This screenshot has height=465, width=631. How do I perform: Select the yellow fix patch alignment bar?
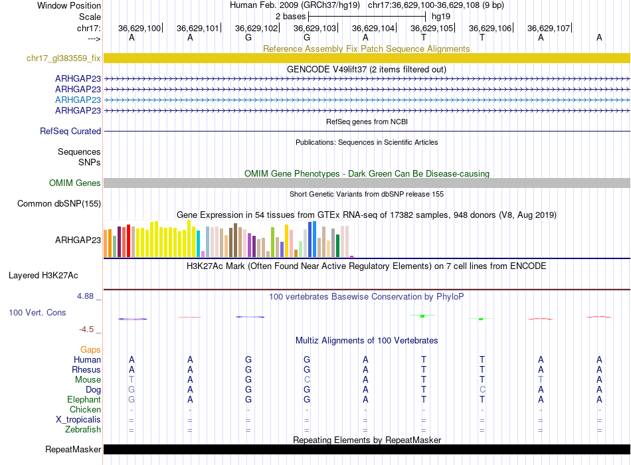tap(367, 58)
